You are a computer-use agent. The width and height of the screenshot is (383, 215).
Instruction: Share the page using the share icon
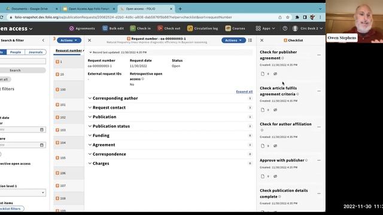click(x=280, y=17)
